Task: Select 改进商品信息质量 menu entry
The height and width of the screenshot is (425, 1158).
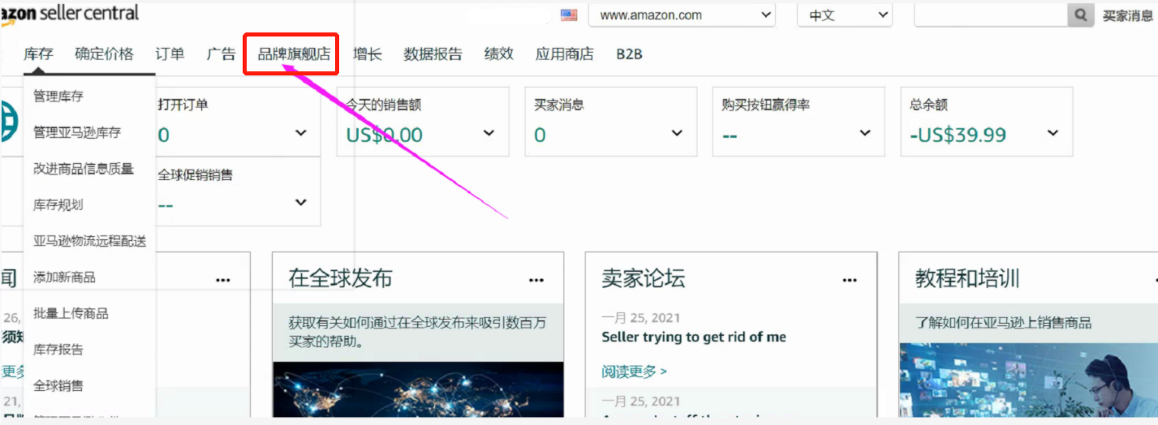Action: click(x=84, y=169)
